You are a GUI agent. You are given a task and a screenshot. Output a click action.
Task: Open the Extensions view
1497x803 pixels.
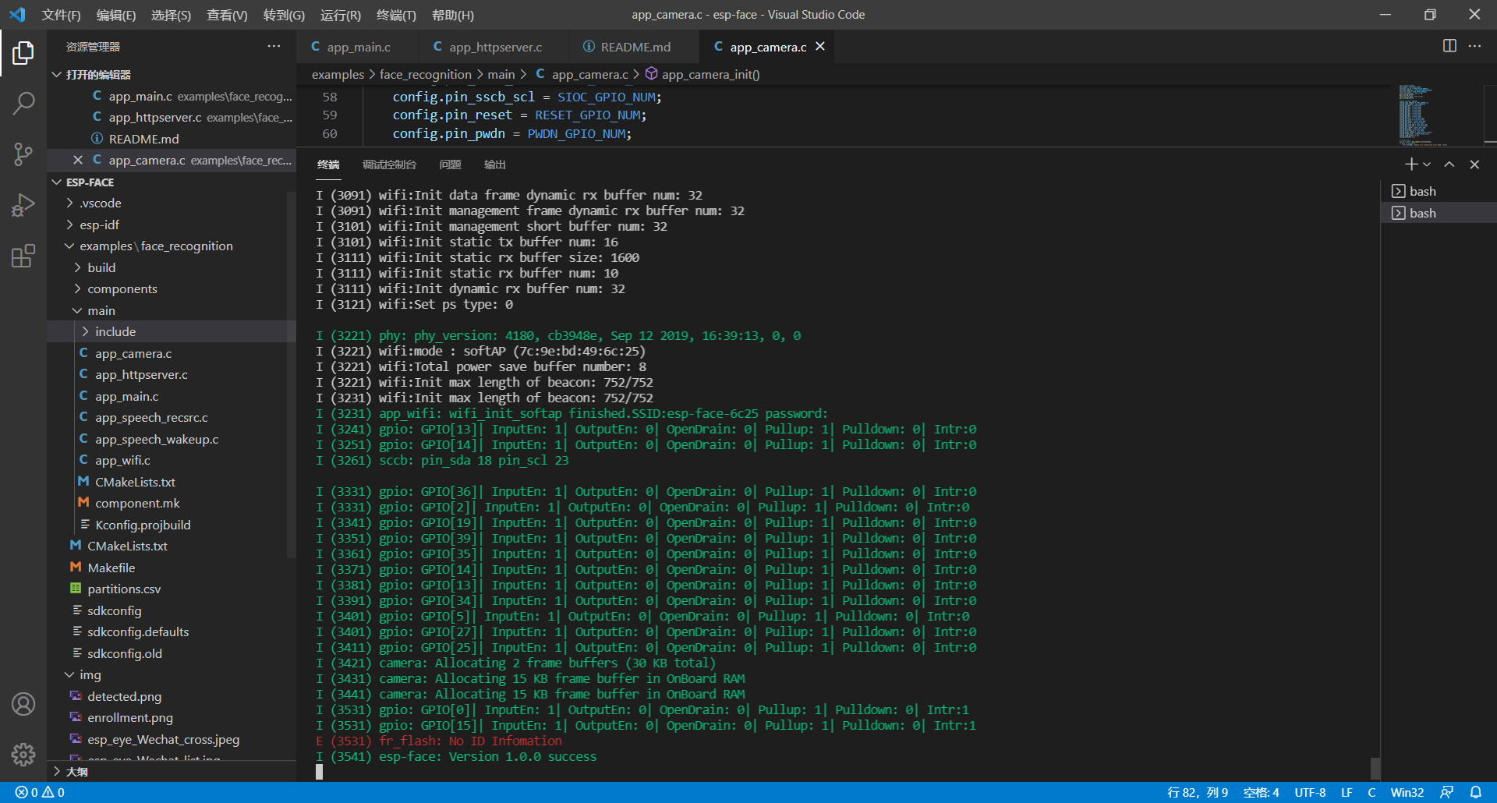pyautogui.click(x=23, y=256)
